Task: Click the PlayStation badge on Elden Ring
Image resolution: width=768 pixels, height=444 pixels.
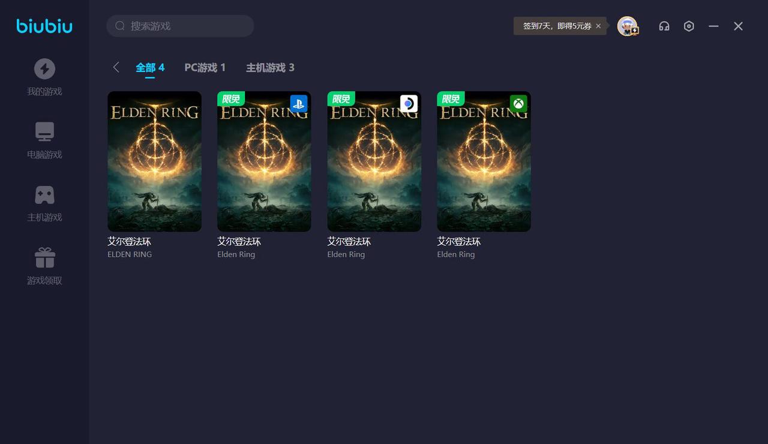Action: point(299,104)
